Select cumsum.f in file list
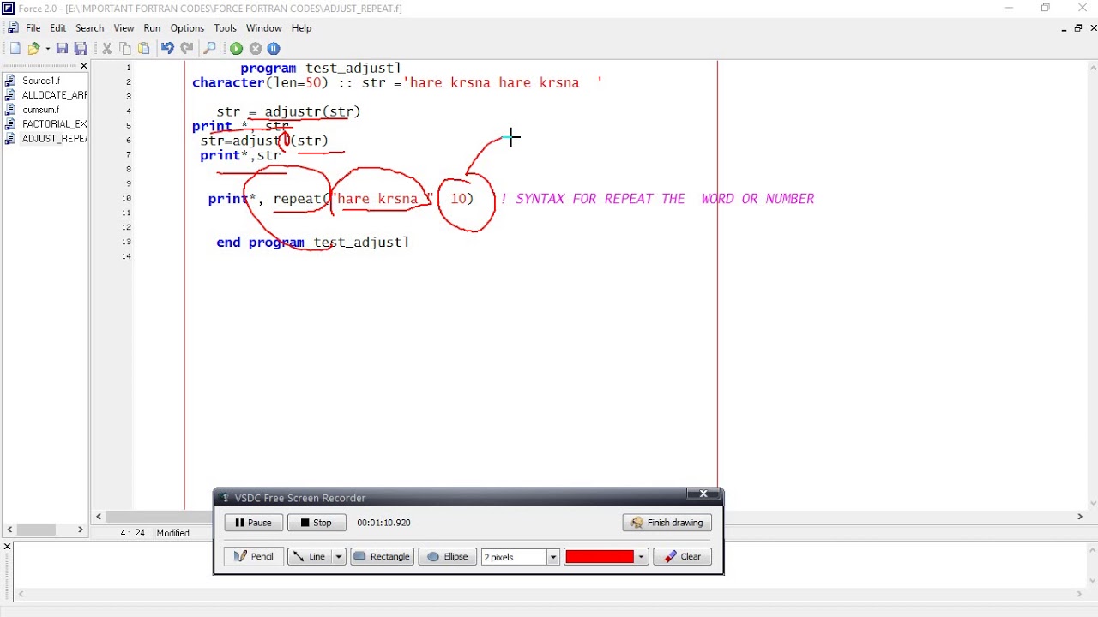The height and width of the screenshot is (617, 1098). 40,110
